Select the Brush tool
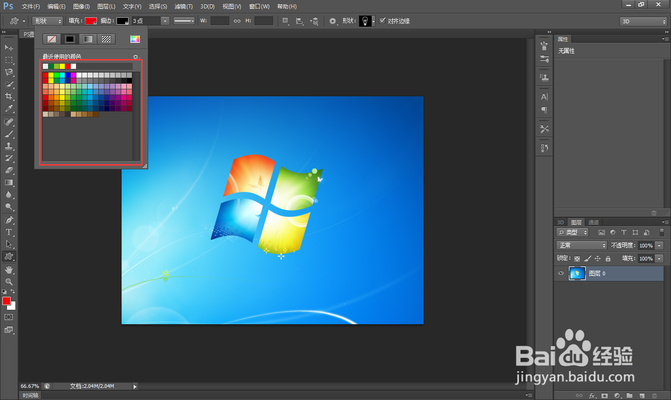Screen dimensions: 671x400 9,134
